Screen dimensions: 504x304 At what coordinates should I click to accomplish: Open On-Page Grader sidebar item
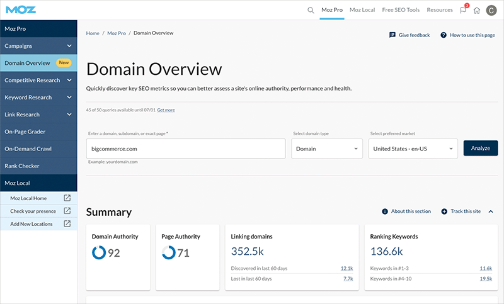(38, 132)
